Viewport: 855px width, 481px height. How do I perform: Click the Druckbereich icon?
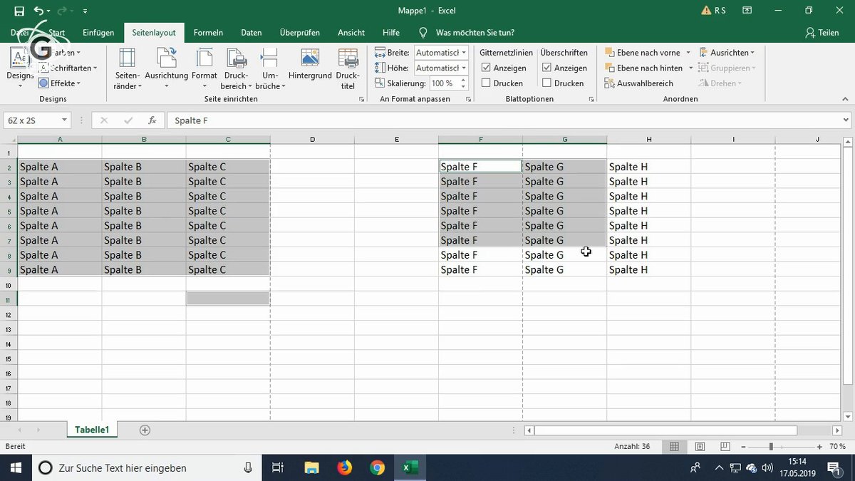click(x=236, y=64)
